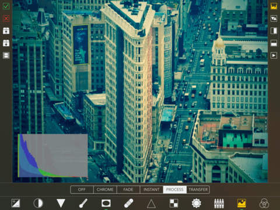This screenshot has width=280, height=210.
Task: Switch to the CHROME filter
Action: tap(105, 190)
